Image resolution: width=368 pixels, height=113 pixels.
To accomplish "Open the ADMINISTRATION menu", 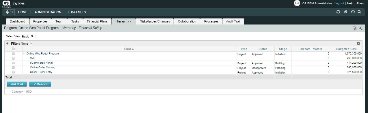I will pos(48,12).
